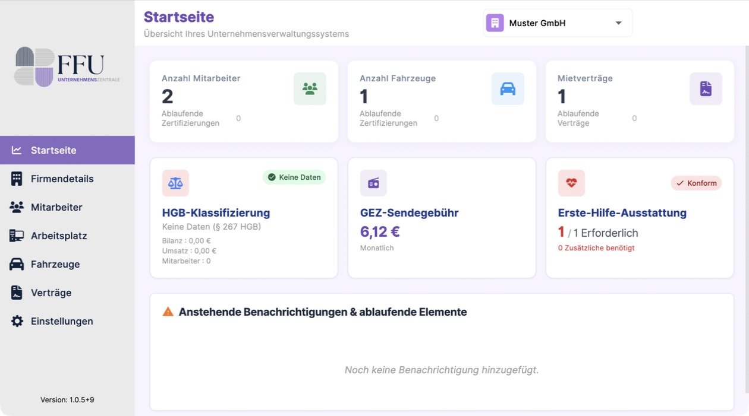The image size is (749, 416).
Task: Open Einstellungen in the sidebar
Action: click(x=67, y=321)
